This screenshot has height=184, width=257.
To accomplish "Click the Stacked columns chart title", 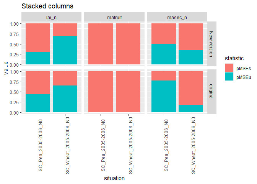I will point(47,7).
